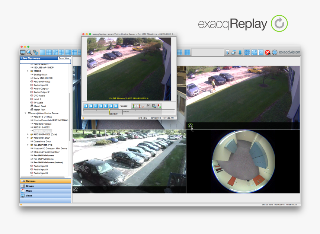Image resolution: width=320 pixels, height=234 pixels.
Task: Select the ISD JBS-AF-1080P camera
Action: pos(44,68)
